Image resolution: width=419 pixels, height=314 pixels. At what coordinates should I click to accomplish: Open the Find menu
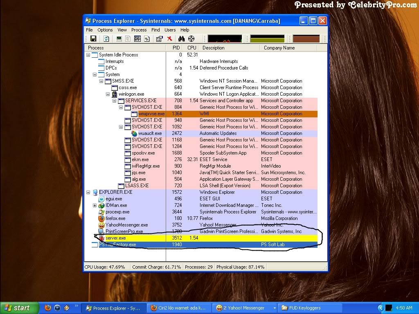(x=155, y=30)
